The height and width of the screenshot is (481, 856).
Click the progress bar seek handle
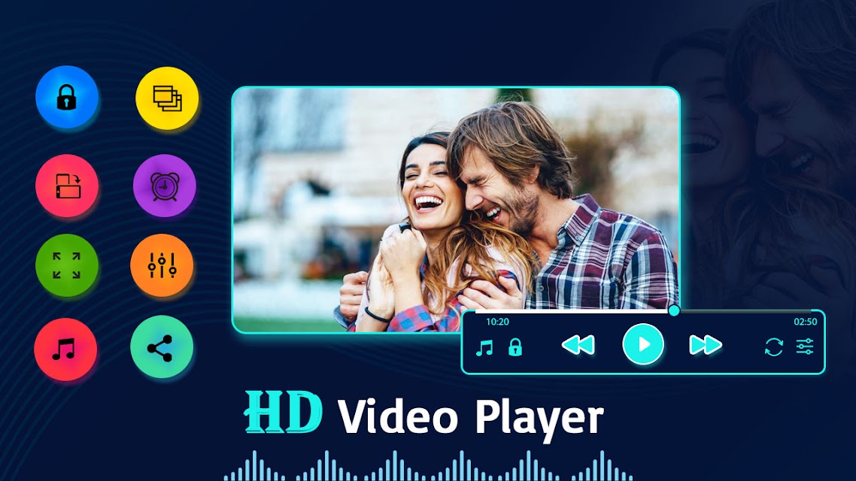[x=674, y=310]
